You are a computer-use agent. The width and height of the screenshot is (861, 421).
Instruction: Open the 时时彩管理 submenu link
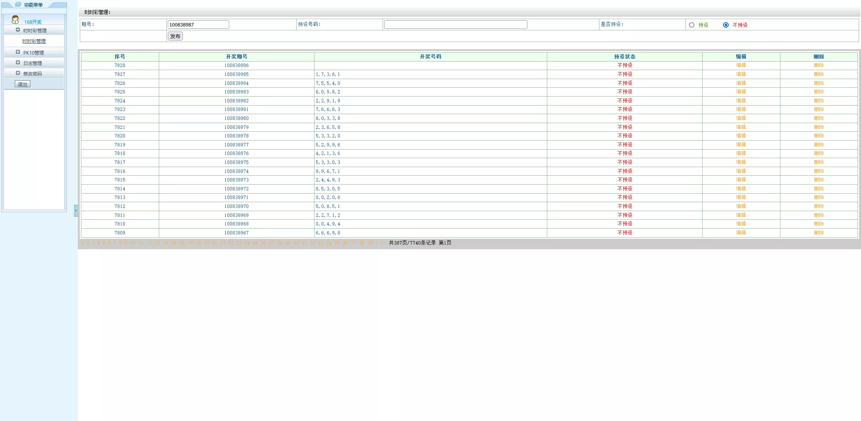34,41
